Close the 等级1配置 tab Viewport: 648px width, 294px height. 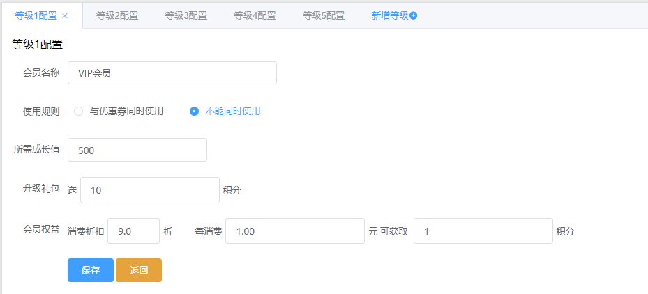tap(65, 15)
